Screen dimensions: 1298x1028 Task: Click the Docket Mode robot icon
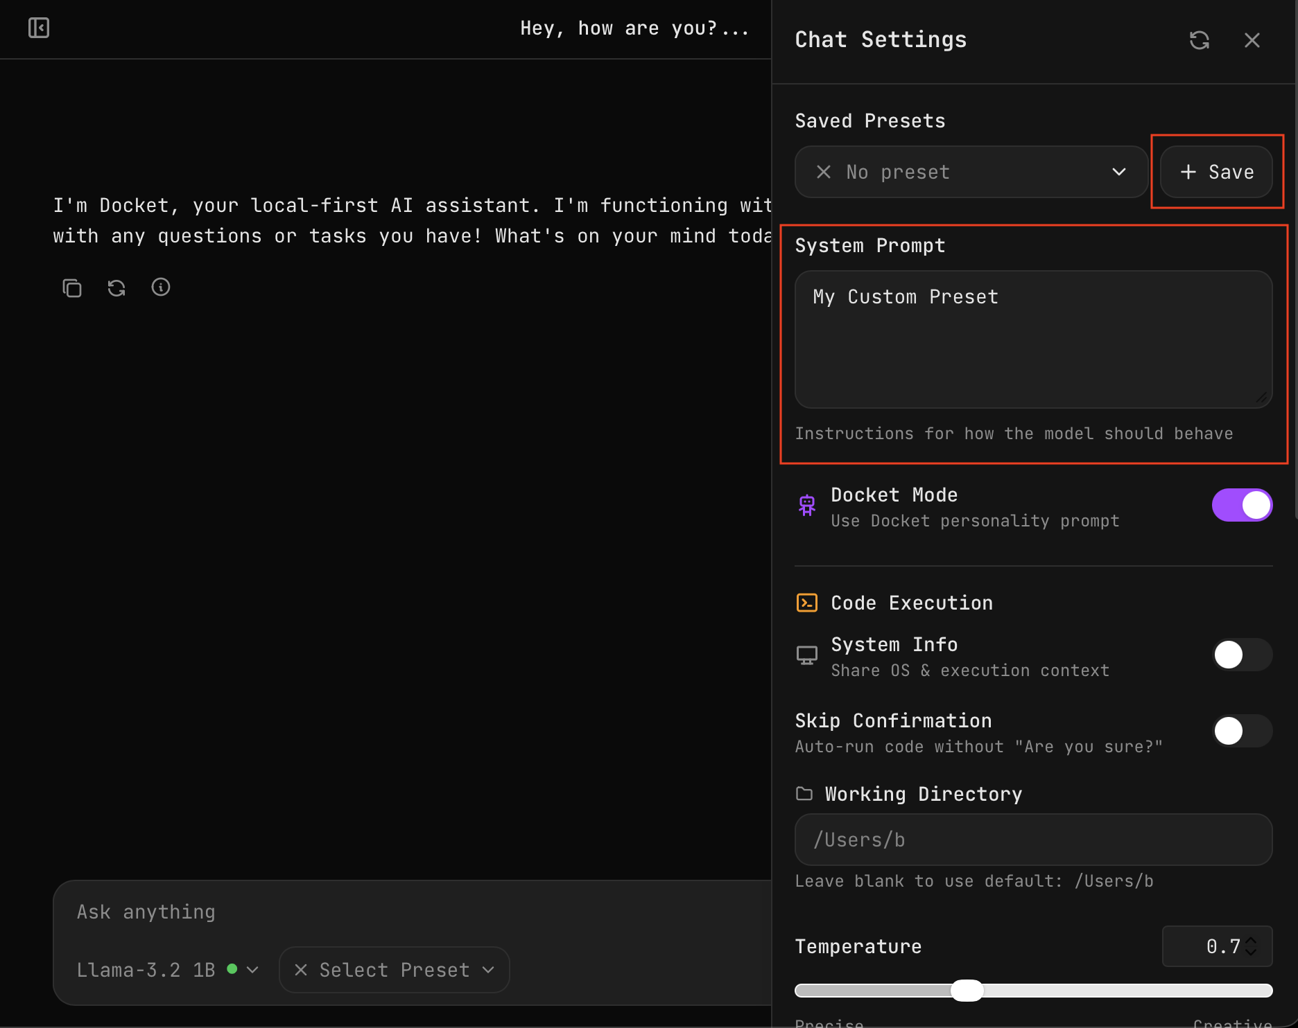pyautogui.click(x=807, y=505)
